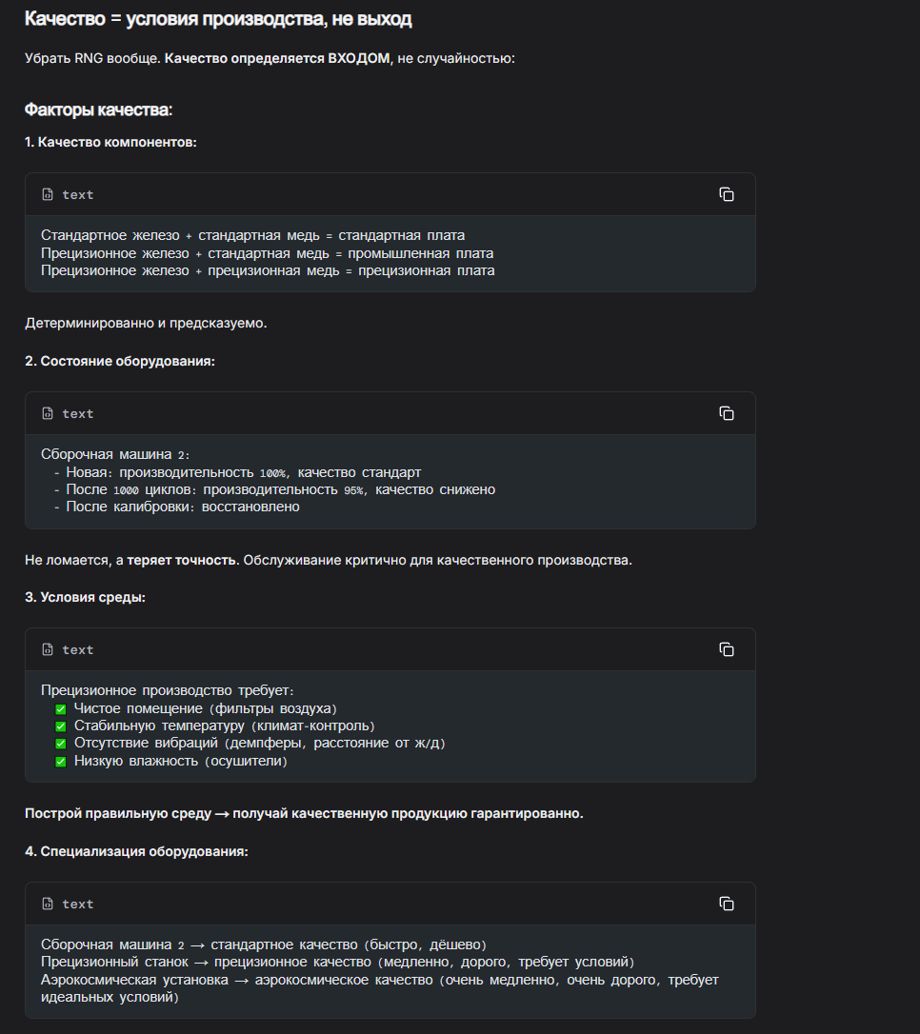Copy the Сборочная машина 2 states code block
Image resolution: width=920 pixels, height=1034 pixels.
click(x=727, y=413)
